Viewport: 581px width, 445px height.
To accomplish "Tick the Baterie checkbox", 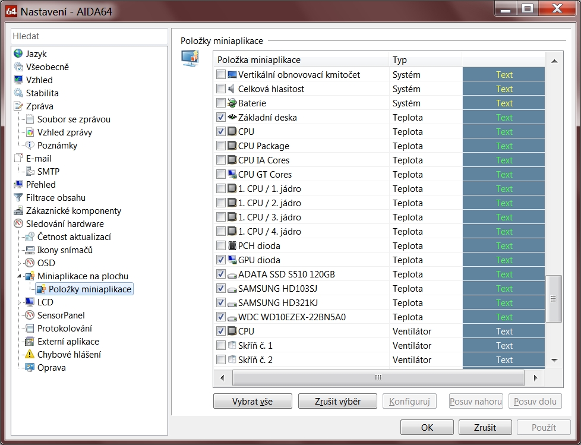I will click(x=221, y=103).
